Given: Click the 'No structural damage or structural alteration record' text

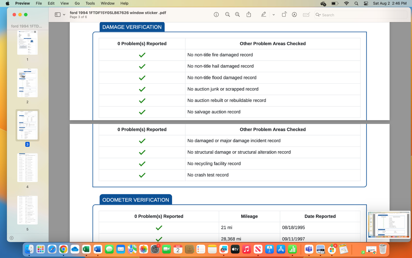Looking at the screenshot, I should point(239,152).
